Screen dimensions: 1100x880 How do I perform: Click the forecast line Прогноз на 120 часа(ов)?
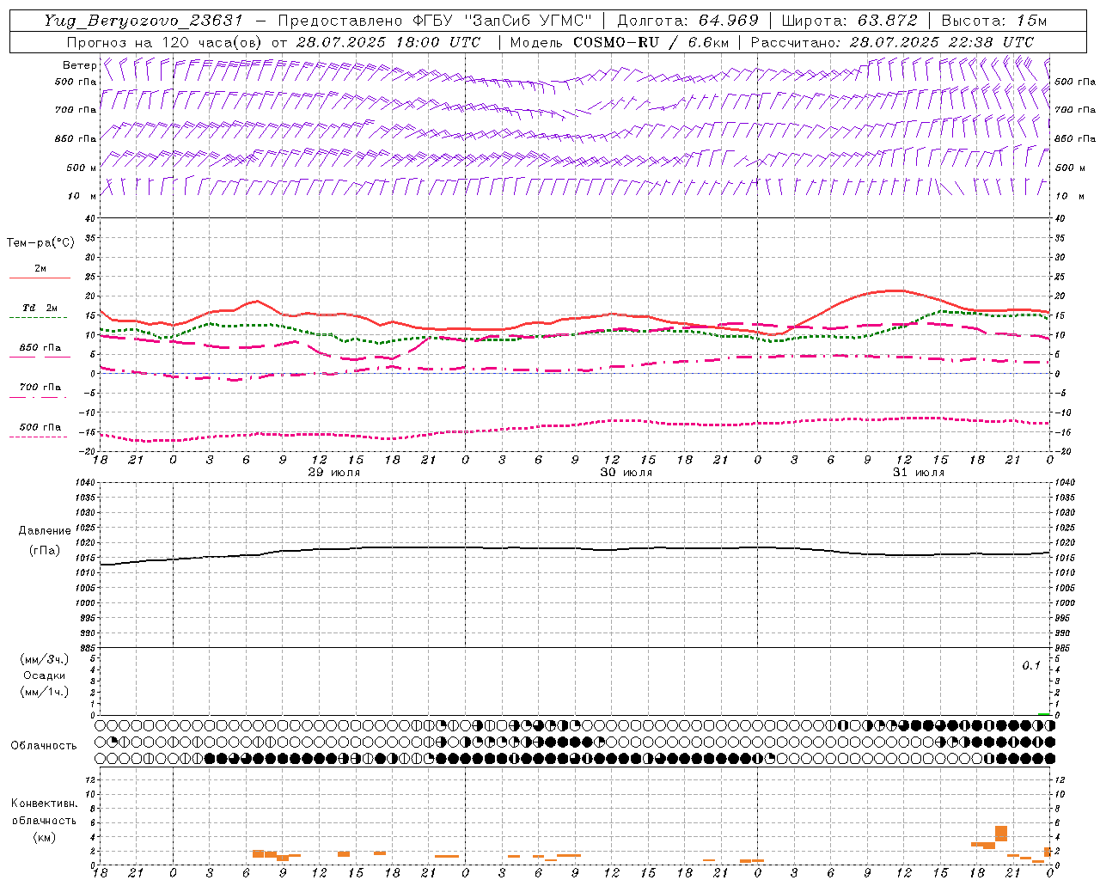(165, 42)
